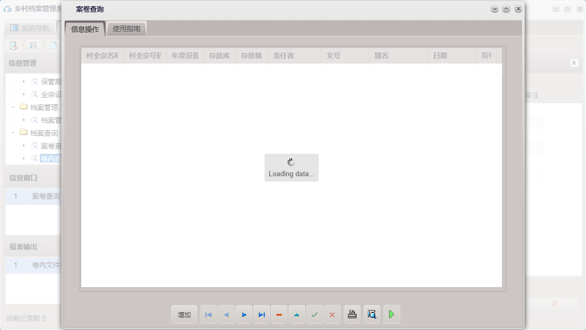Click 年度设置 column header
This screenshot has width=586, height=330.
point(185,56)
